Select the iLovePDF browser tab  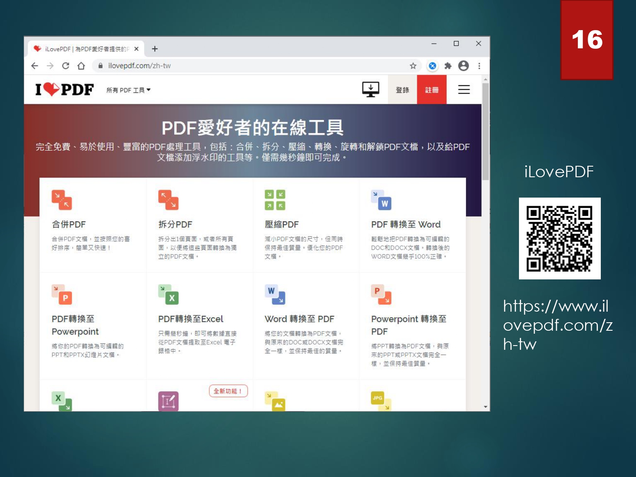[x=86, y=49]
